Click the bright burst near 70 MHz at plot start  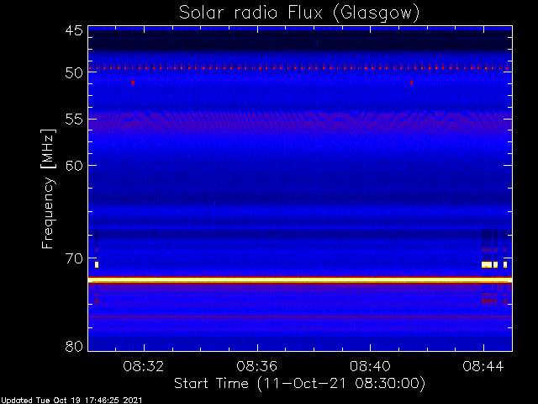pos(97,264)
